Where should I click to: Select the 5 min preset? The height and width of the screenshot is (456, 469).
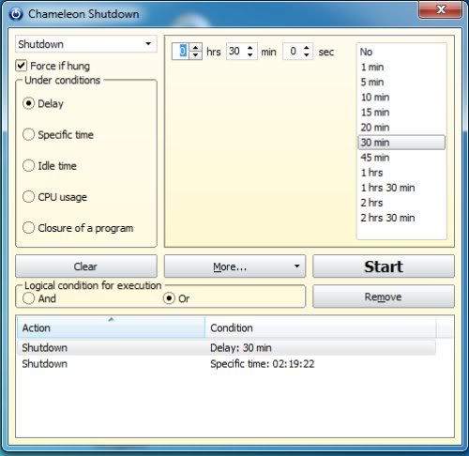coord(401,82)
